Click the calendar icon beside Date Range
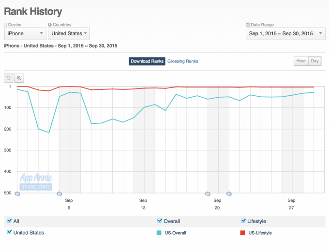This screenshot has width=329, height=252. click(248, 25)
